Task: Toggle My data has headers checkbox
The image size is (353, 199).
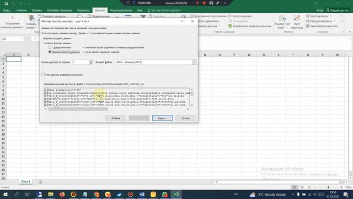Action: click(x=43, y=75)
